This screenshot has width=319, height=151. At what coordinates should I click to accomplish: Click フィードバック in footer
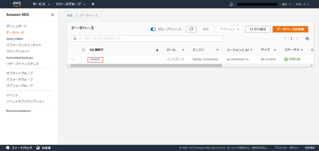point(22,148)
